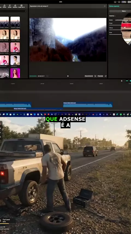The width and height of the screenshot is (131, 234).
Task: Open the preview player's hamburger menu
Action: 105,6
